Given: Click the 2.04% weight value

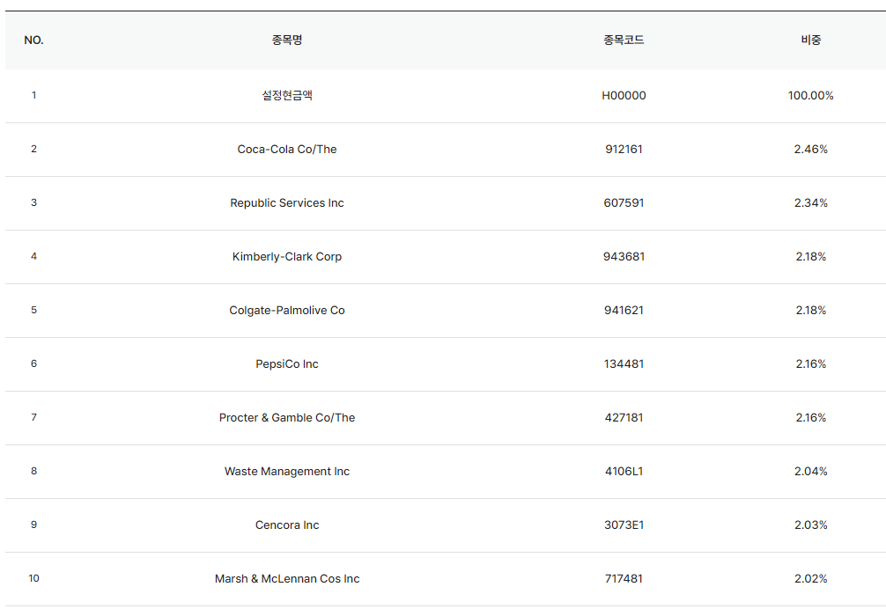Looking at the screenshot, I should (x=811, y=471).
